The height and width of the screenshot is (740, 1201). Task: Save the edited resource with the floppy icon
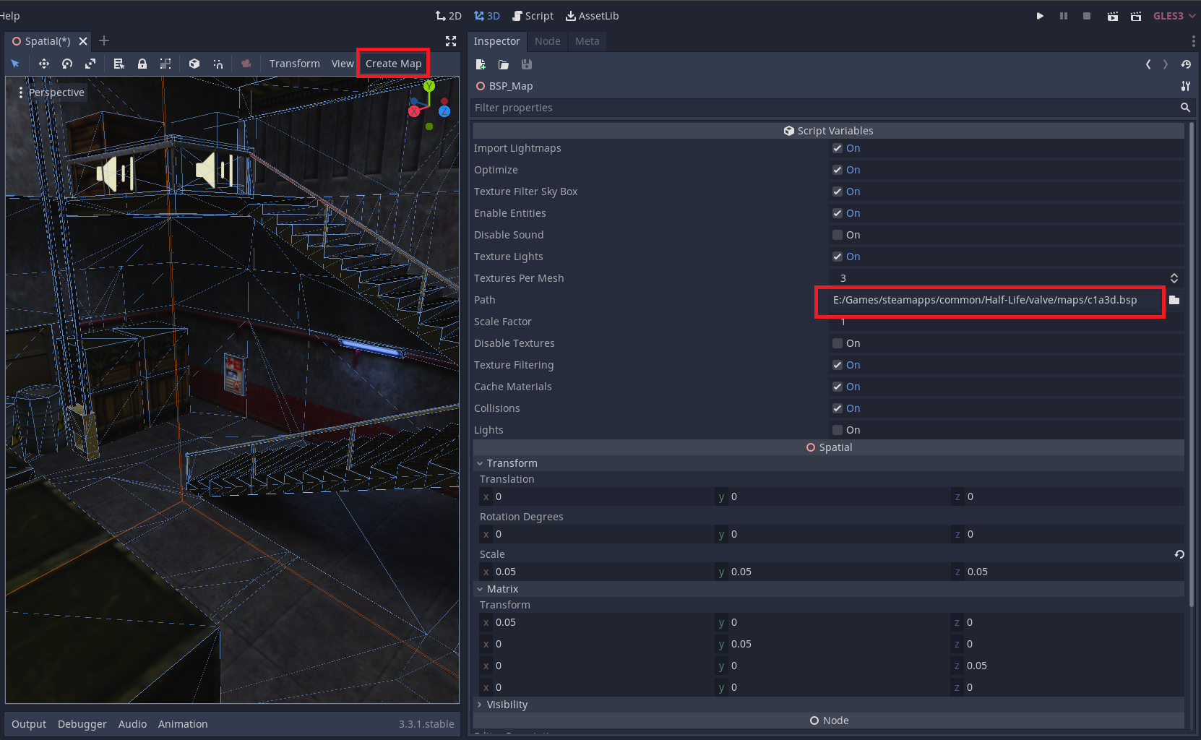527,64
